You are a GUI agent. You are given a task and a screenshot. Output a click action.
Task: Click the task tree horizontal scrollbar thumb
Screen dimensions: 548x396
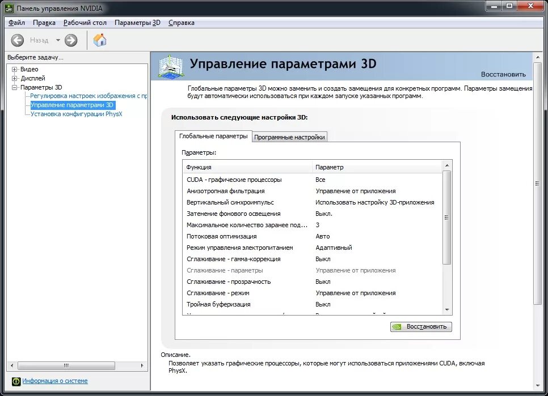66,365
